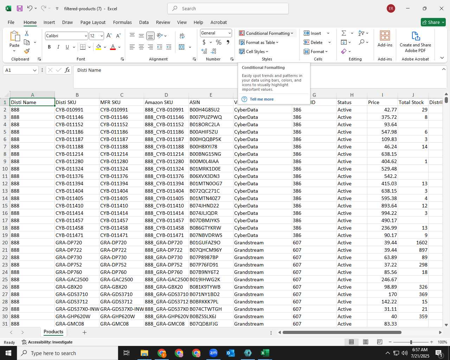Open Find & Select magnifier icon
450x360 pixels.
pyautogui.click(x=361, y=42)
